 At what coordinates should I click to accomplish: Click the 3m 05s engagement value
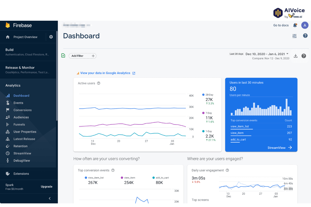[199, 178]
